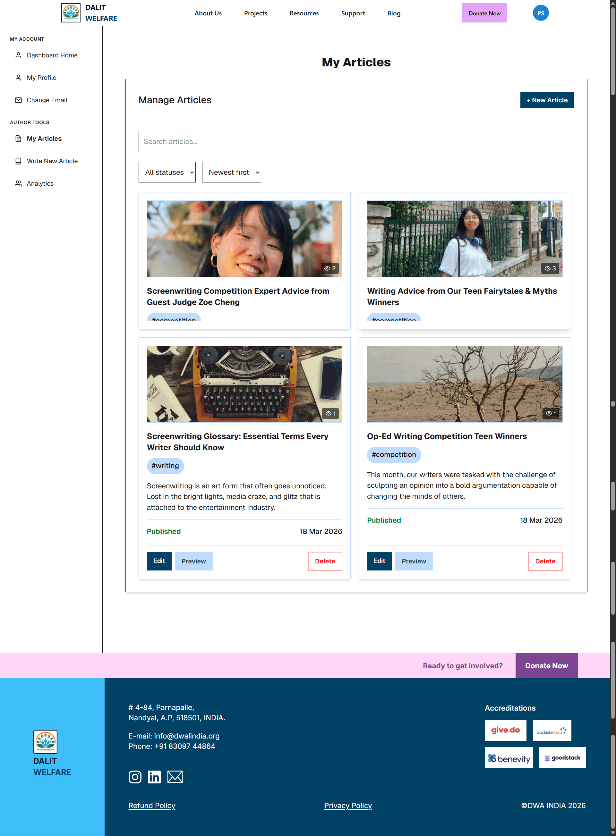Open the Resources menu
Viewport: 616px width, 836px height.
(x=304, y=13)
